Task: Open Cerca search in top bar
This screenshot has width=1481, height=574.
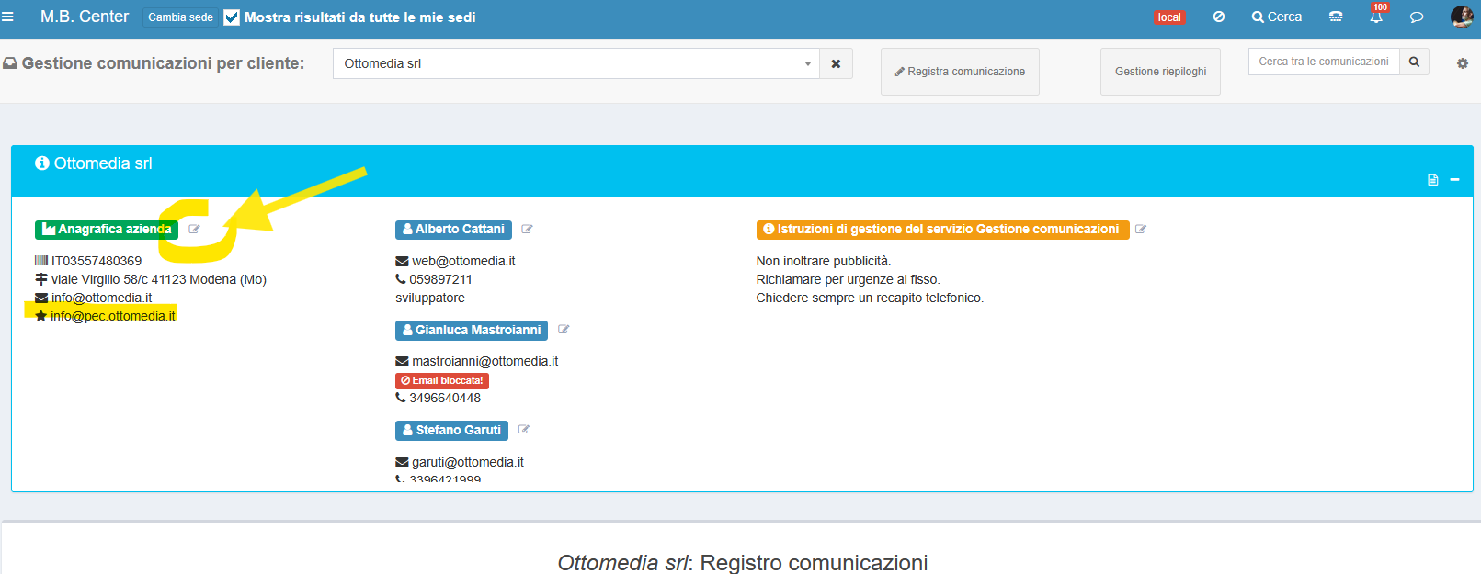Action: pyautogui.click(x=1277, y=17)
